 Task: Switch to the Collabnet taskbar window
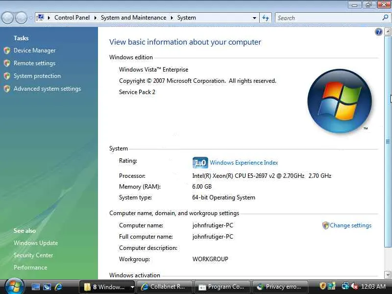pos(164,287)
